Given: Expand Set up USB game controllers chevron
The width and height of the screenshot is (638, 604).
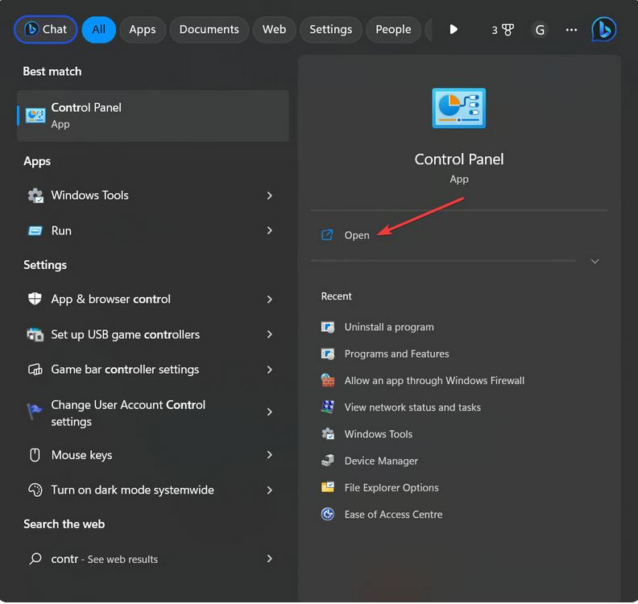Looking at the screenshot, I should click(269, 334).
